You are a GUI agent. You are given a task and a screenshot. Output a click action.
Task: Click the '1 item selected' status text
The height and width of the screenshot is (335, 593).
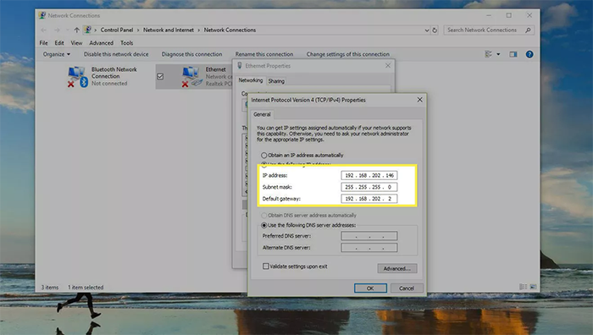[x=86, y=288]
